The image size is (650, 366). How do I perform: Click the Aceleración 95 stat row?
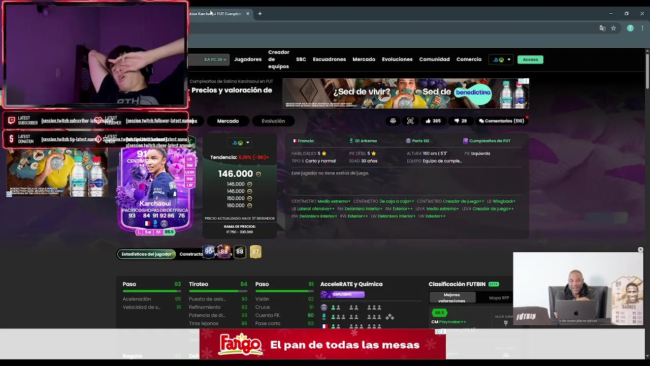click(x=151, y=299)
